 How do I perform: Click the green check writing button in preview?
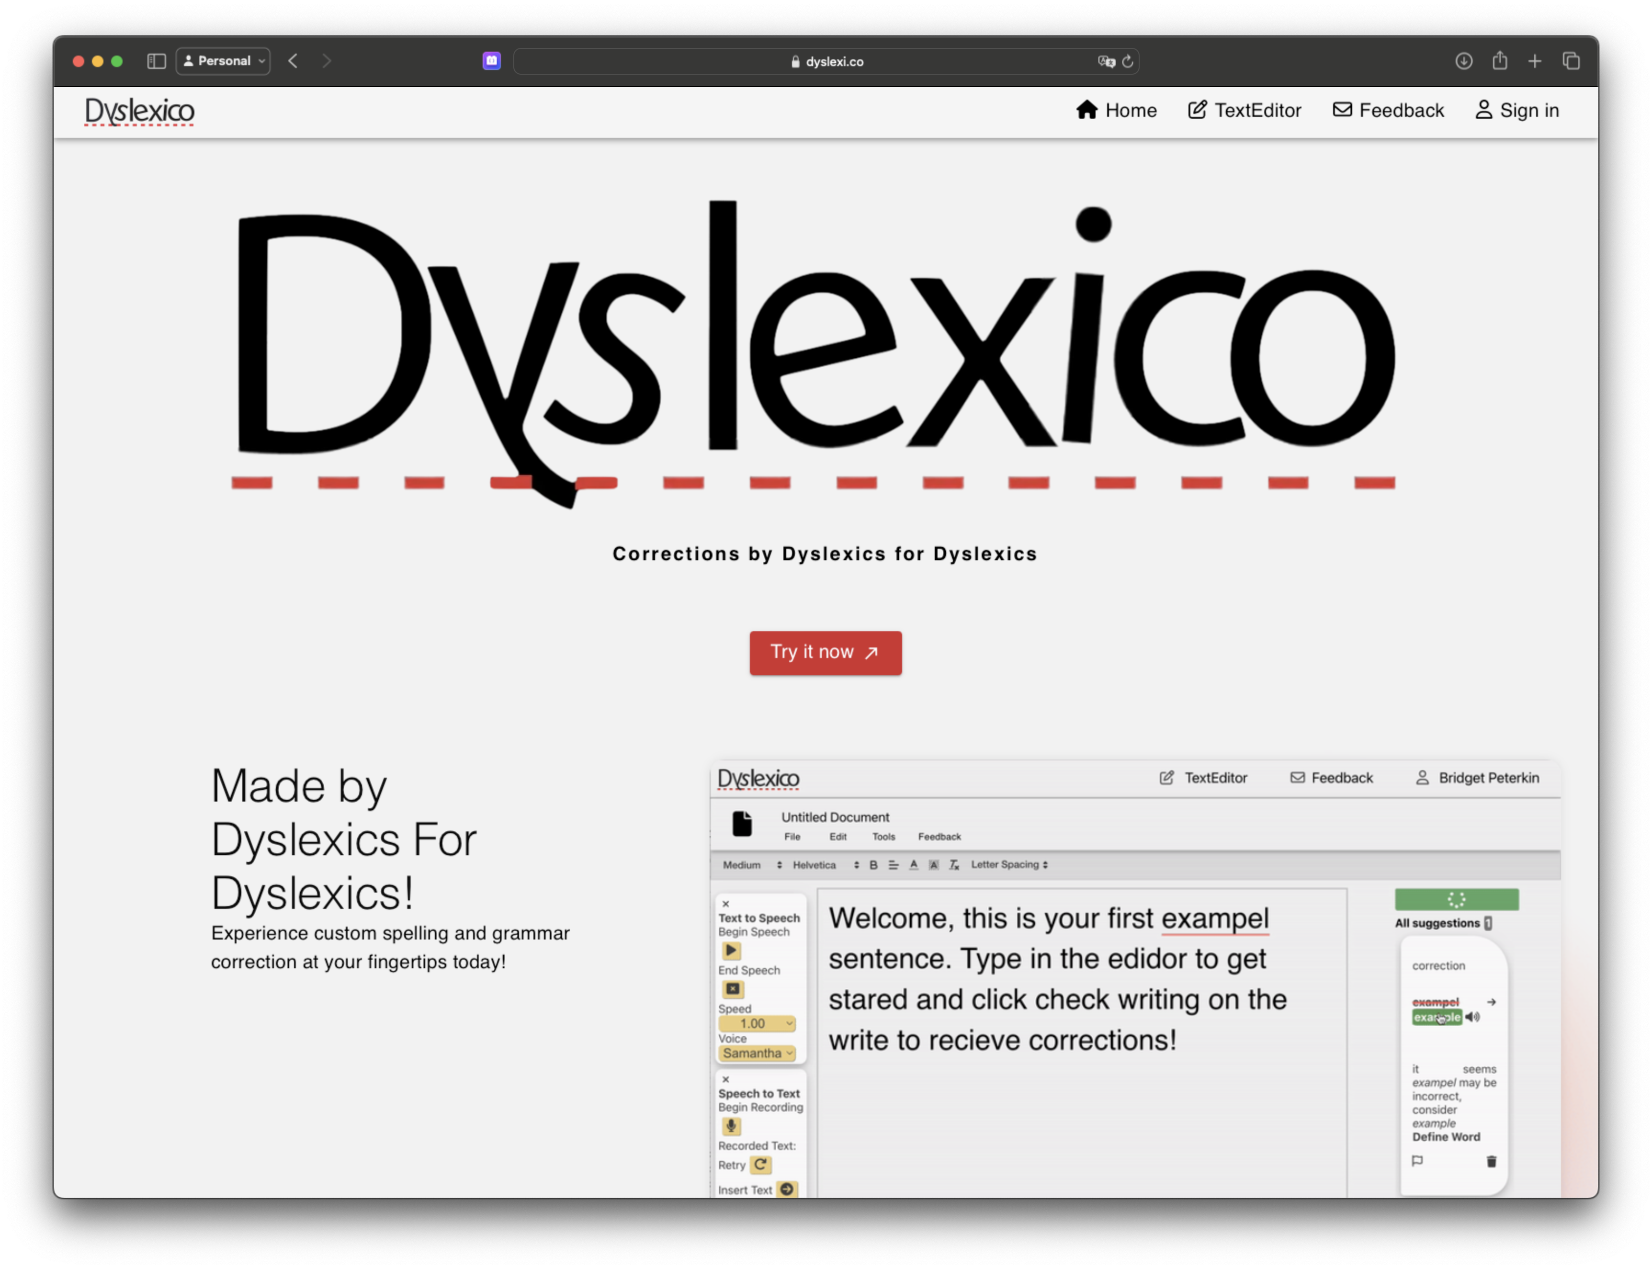[x=1456, y=899]
